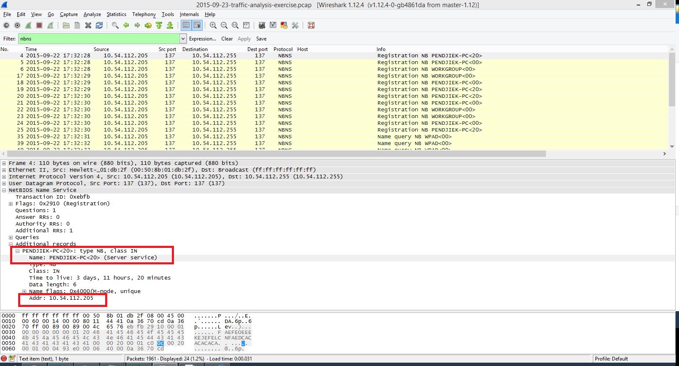Click the Go to first packet icon

coord(159,25)
